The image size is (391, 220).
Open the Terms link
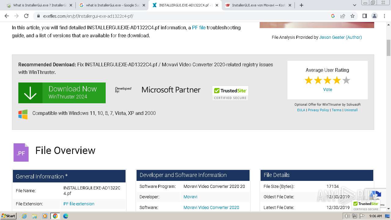337,110
